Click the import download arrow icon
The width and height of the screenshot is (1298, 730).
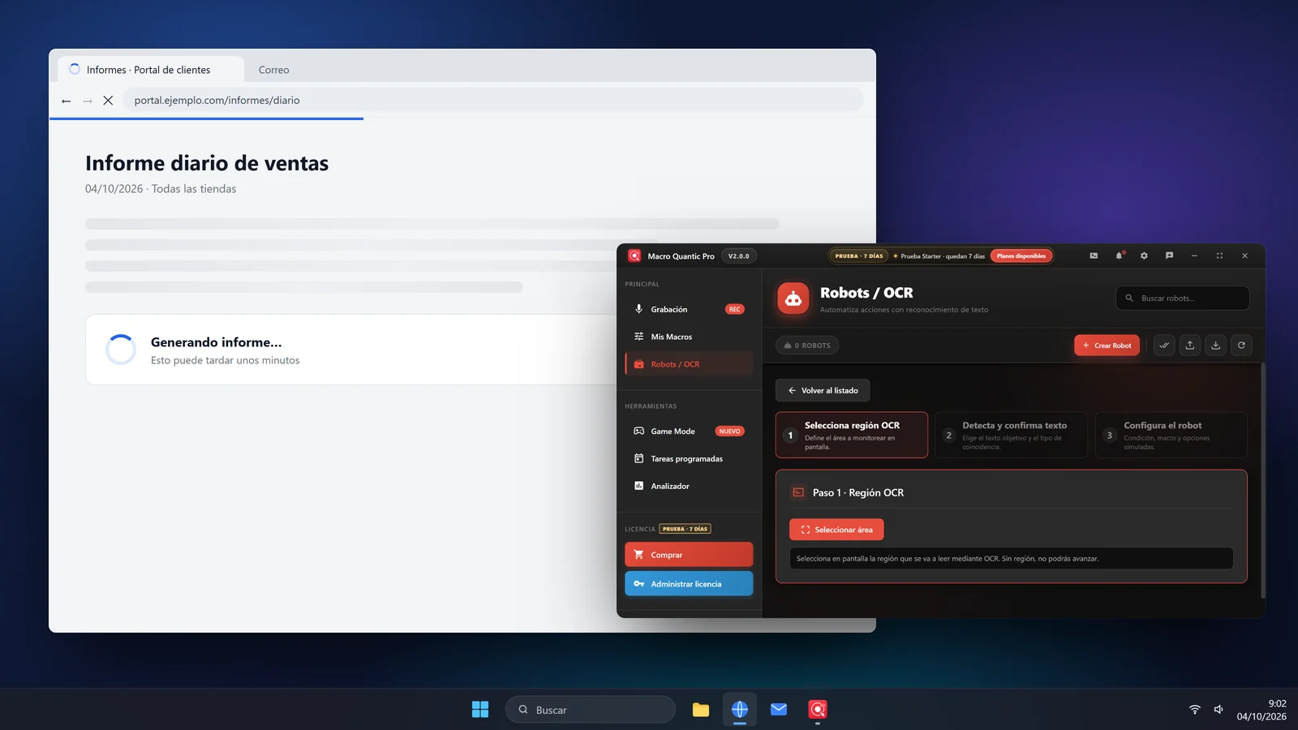click(1216, 346)
